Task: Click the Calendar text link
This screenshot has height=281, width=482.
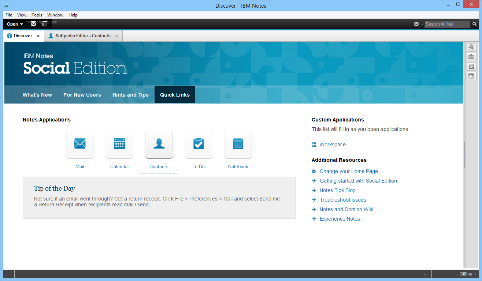Action: pos(119,166)
